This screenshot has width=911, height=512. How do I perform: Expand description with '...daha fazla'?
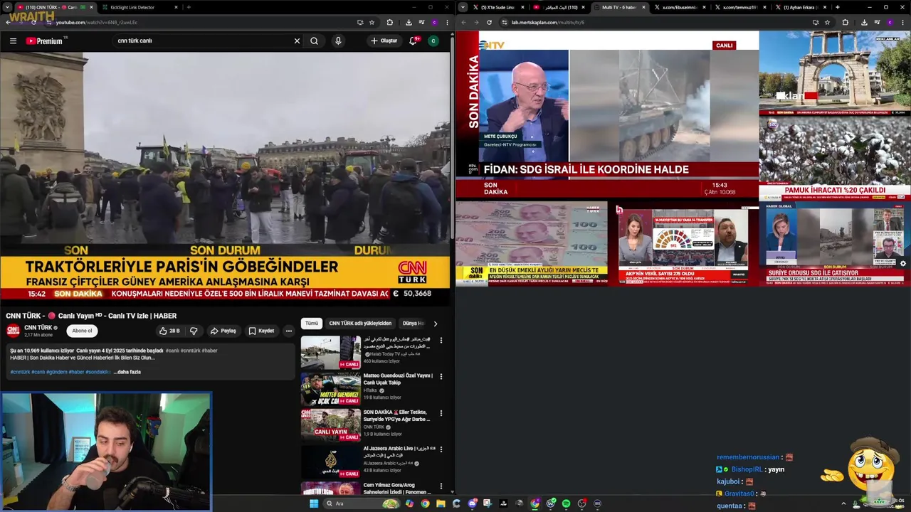point(127,372)
